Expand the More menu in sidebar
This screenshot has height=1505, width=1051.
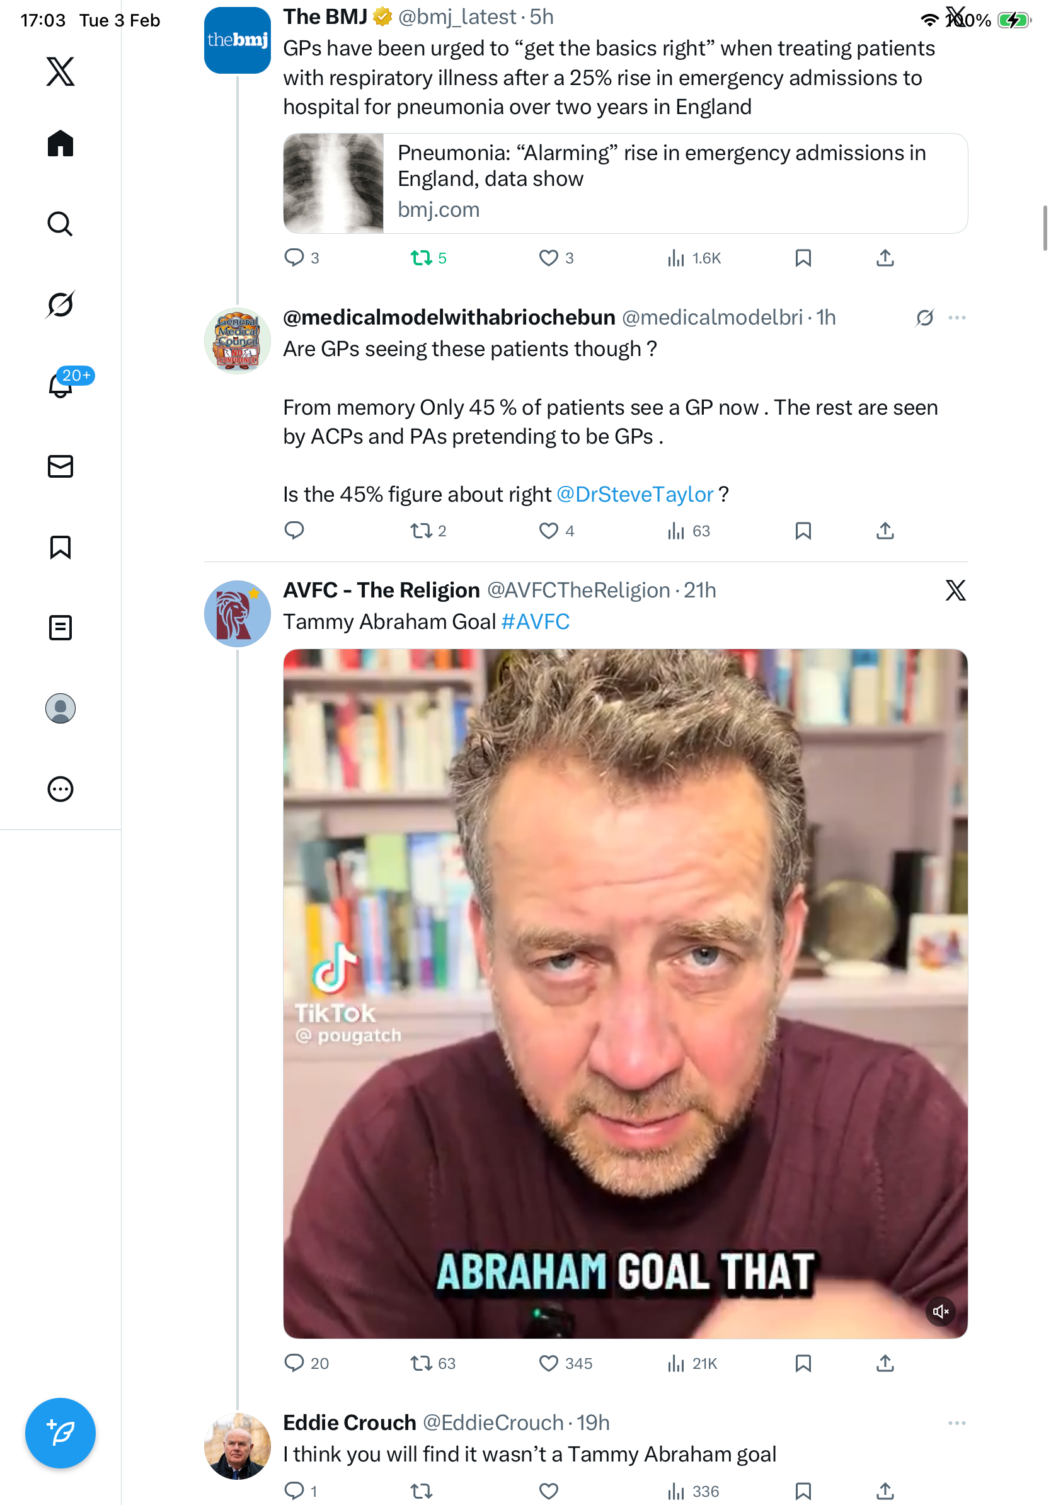click(60, 788)
